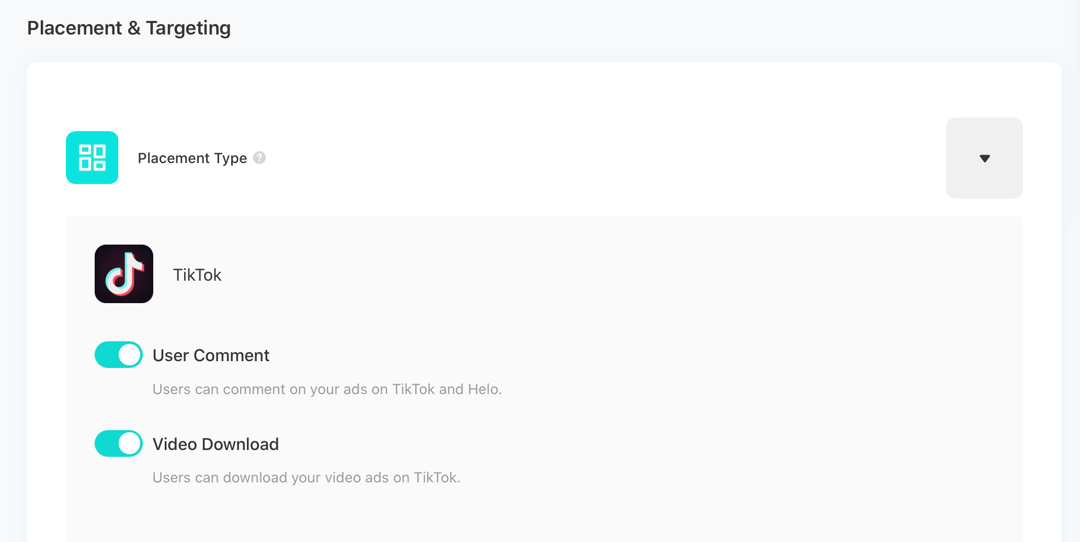Click the teal Placement Type grid icon

92,157
